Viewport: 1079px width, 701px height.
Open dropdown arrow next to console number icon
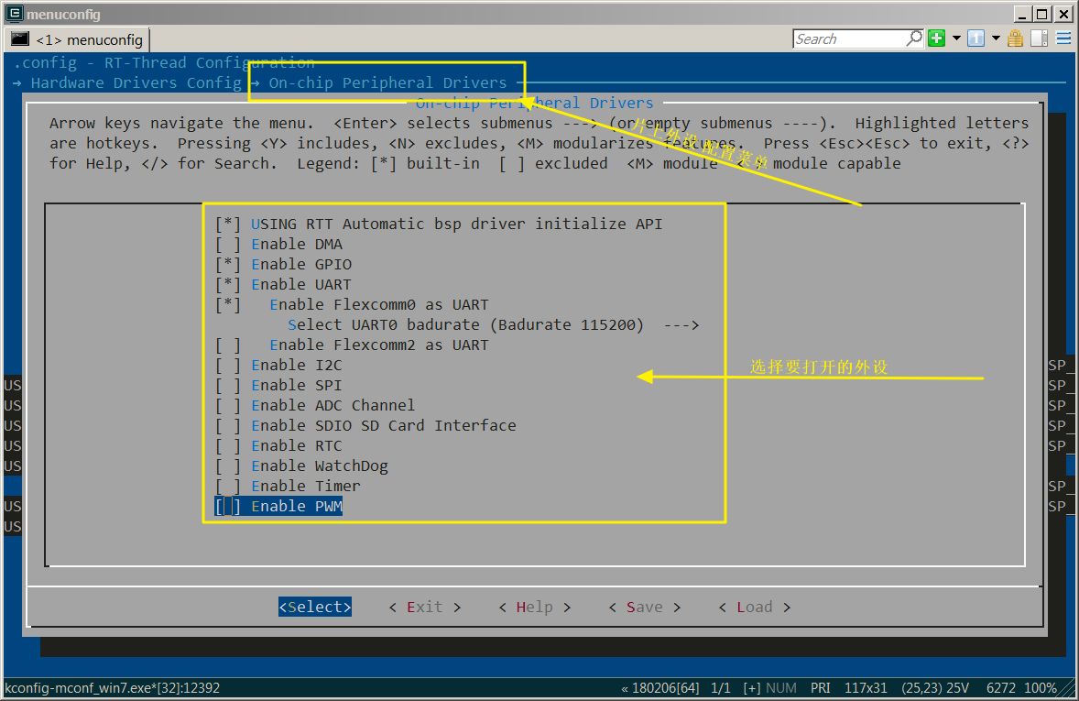pos(995,38)
